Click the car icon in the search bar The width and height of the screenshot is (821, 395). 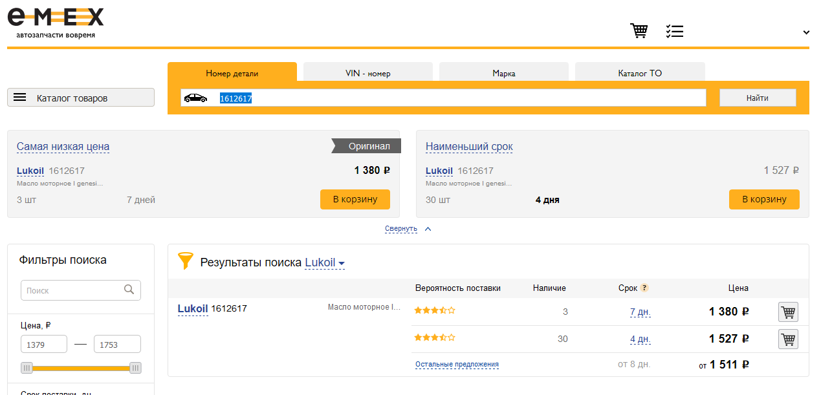tap(195, 98)
